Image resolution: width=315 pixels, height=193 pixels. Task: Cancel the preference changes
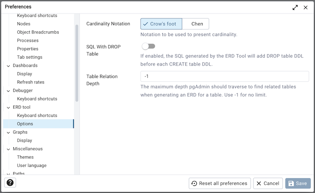(268, 183)
